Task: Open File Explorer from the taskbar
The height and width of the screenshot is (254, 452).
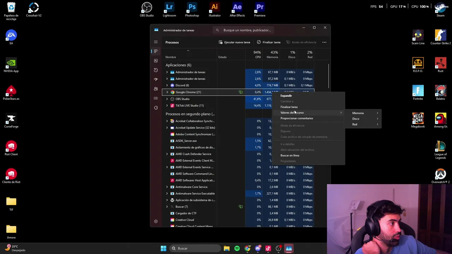Action: [227, 248]
